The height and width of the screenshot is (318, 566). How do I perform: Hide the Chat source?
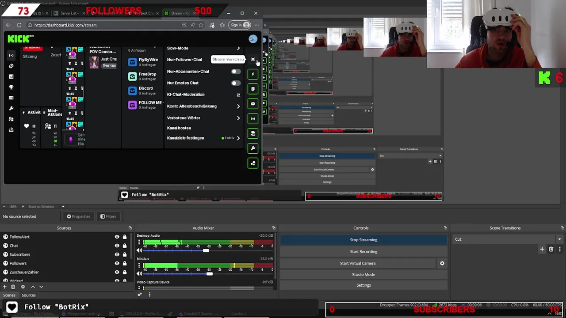point(117,246)
